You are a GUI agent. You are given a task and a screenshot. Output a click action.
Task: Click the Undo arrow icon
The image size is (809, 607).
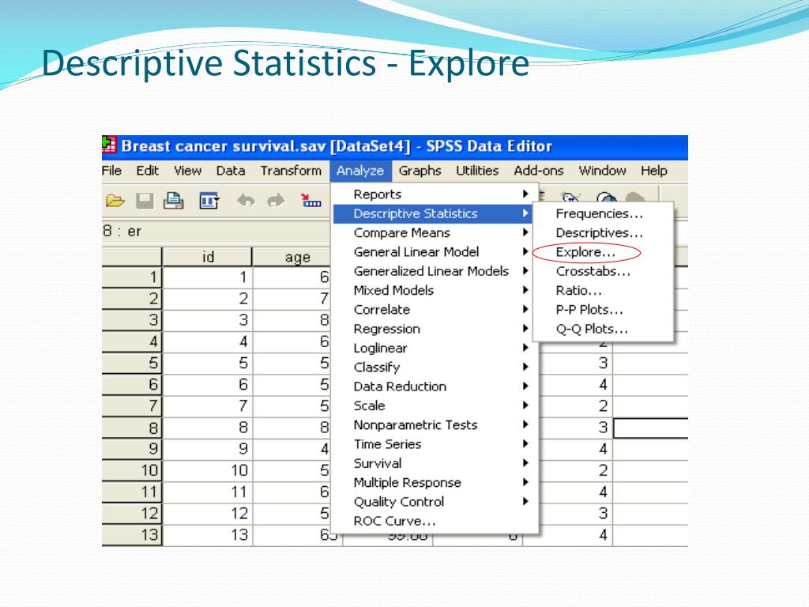click(246, 200)
